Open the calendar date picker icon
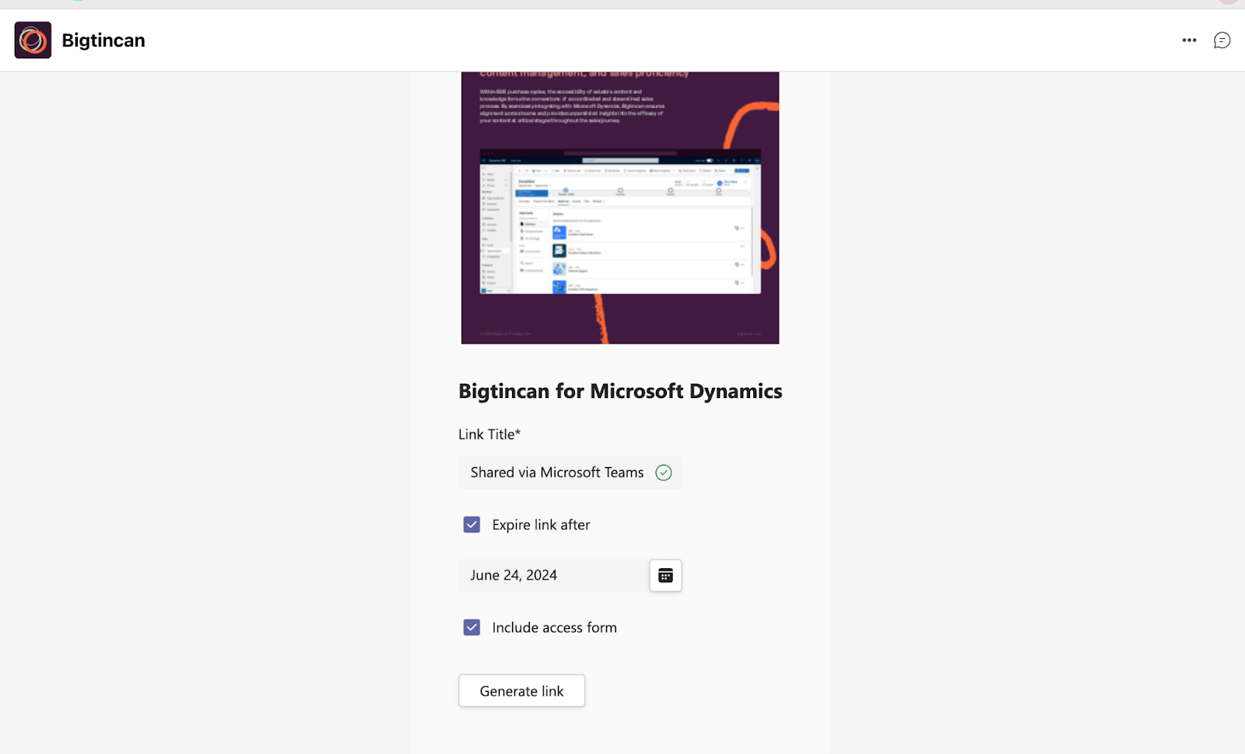Viewport: 1245px width, 754px height. [x=665, y=575]
